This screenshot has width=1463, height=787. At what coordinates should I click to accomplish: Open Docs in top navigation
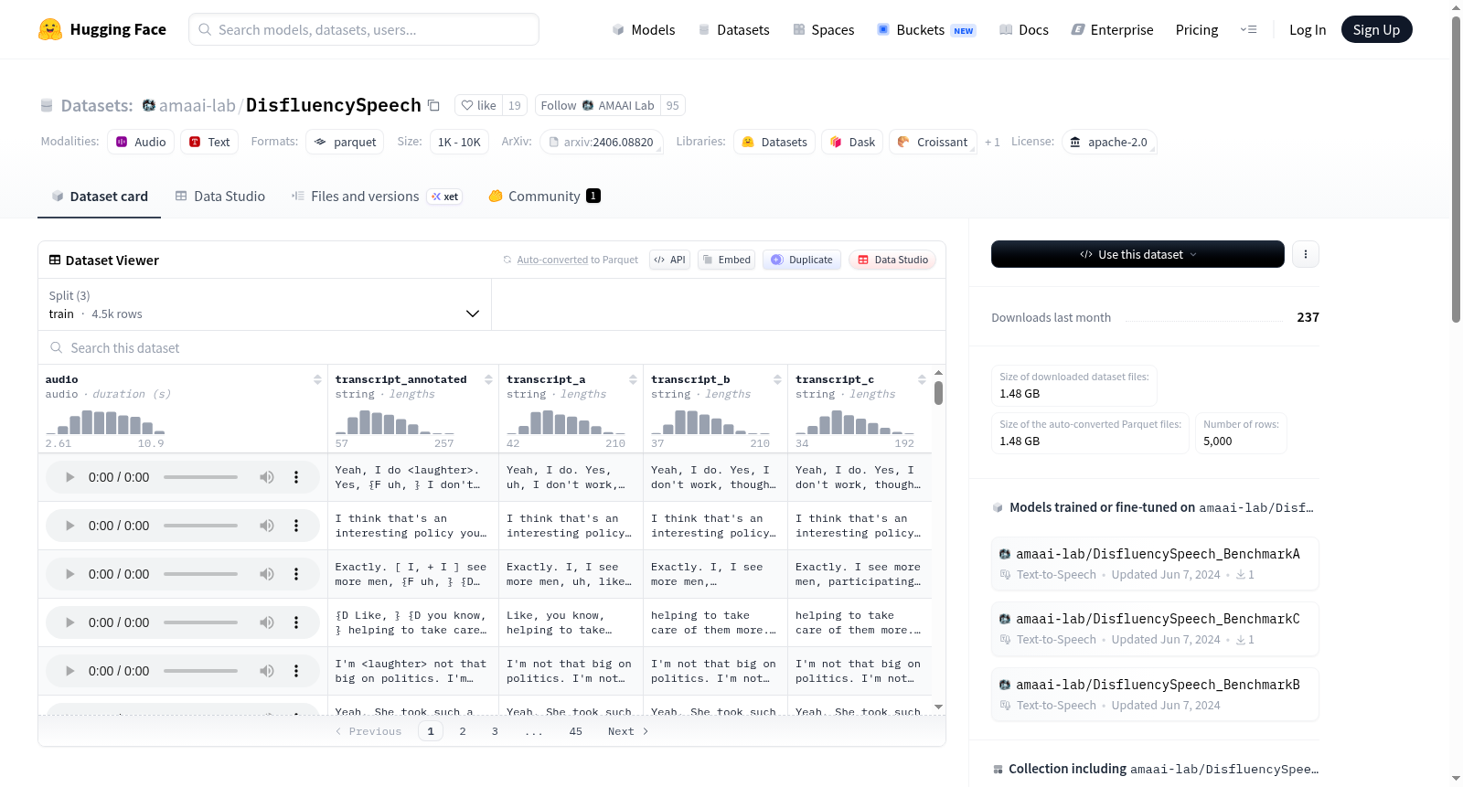(x=1024, y=30)
